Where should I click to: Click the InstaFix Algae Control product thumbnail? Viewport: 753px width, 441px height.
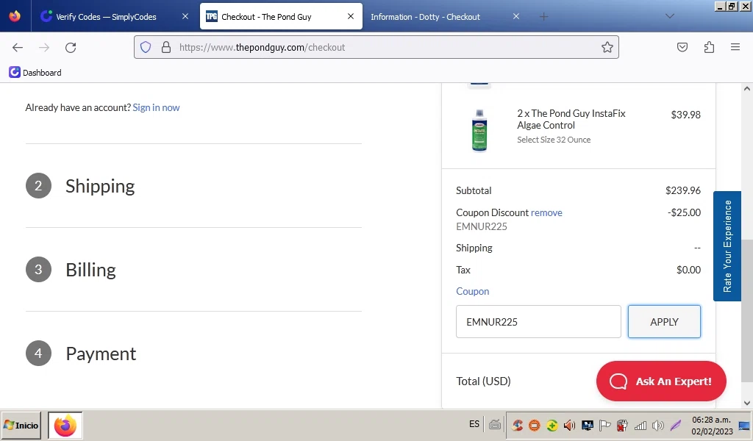(479, 131)
